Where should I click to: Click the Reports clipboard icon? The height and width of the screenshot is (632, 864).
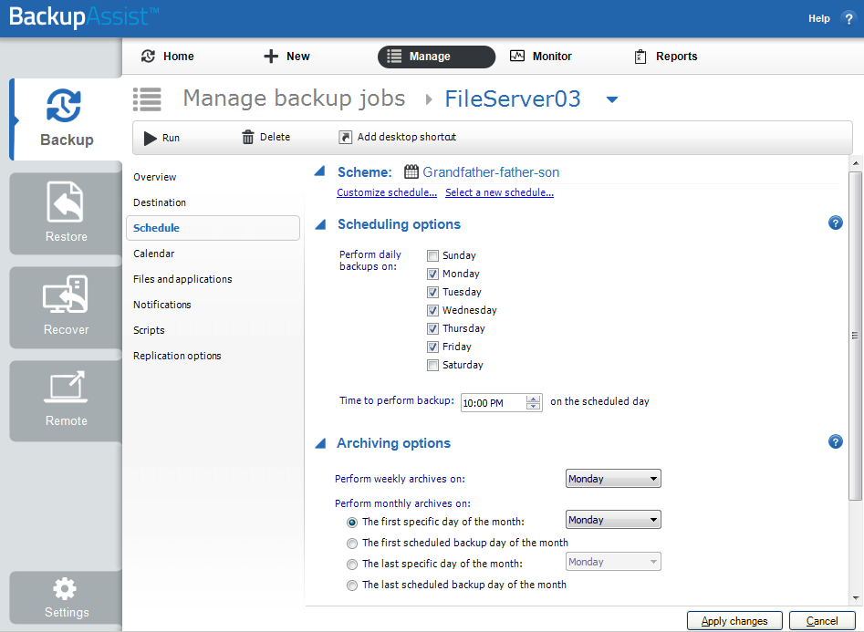(x=640, y=57)
